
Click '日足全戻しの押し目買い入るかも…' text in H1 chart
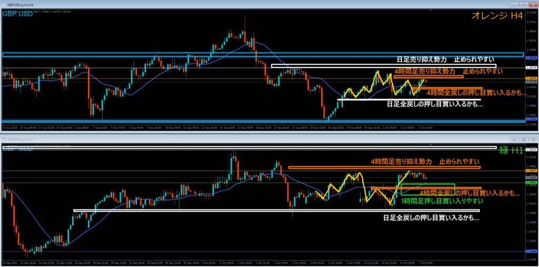[x=431, y=217]
